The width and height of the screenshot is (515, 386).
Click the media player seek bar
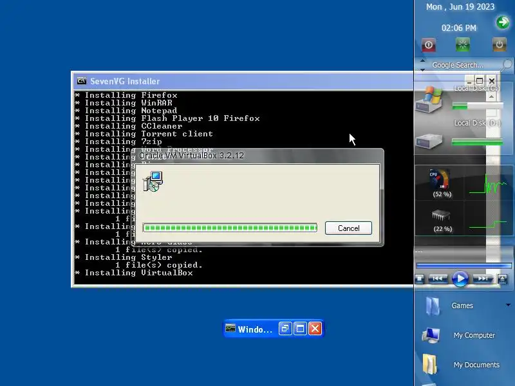[x=464, y=265]
